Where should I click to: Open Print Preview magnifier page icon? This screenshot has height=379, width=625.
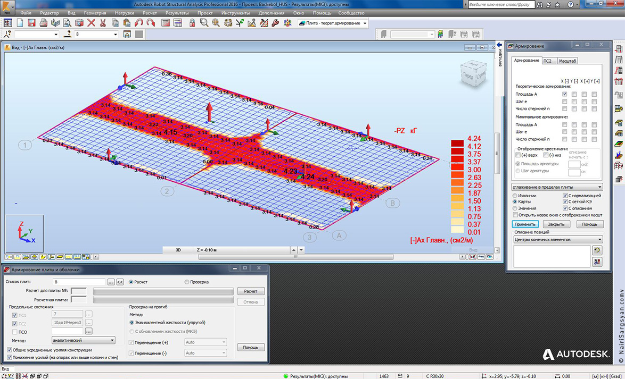pyautogui.click(x=68, y=23)
